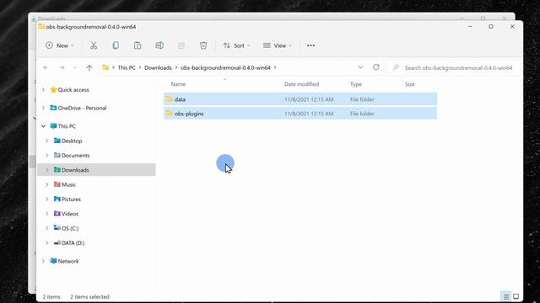Click the search magnifier icon
540x303 pixels.
(x=396, y=67)
